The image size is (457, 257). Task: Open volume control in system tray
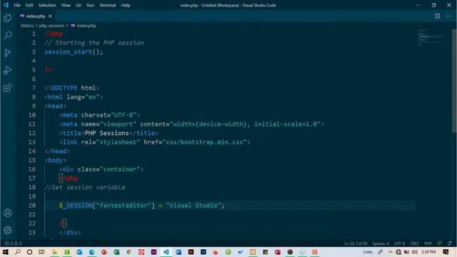click(x=414, y=252)
